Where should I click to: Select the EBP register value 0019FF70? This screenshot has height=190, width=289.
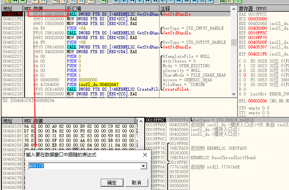257,38
